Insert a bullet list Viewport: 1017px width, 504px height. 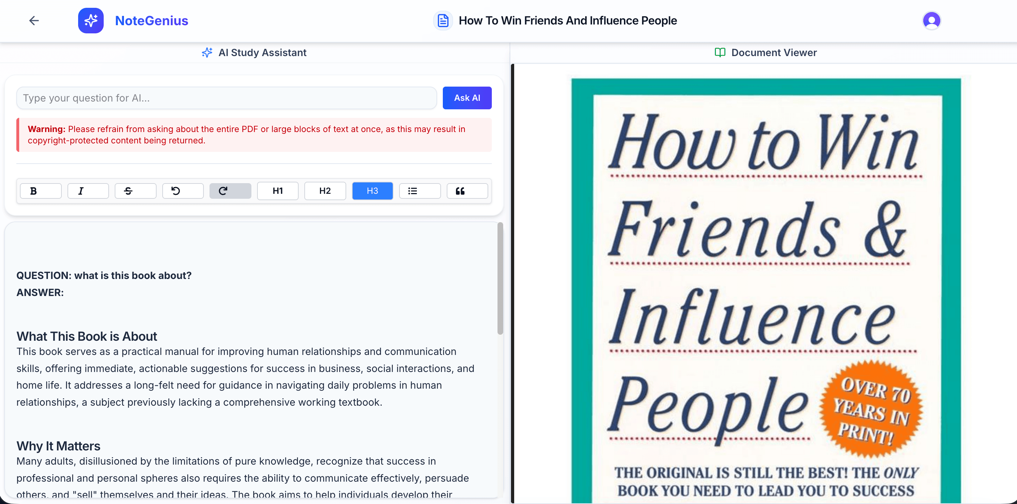420,191
